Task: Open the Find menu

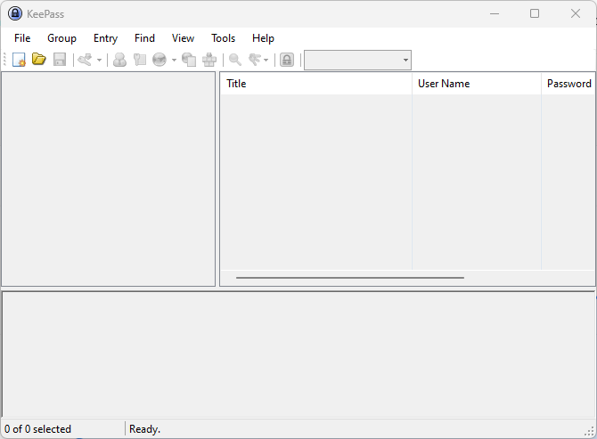Action: [x=144, y=38]
